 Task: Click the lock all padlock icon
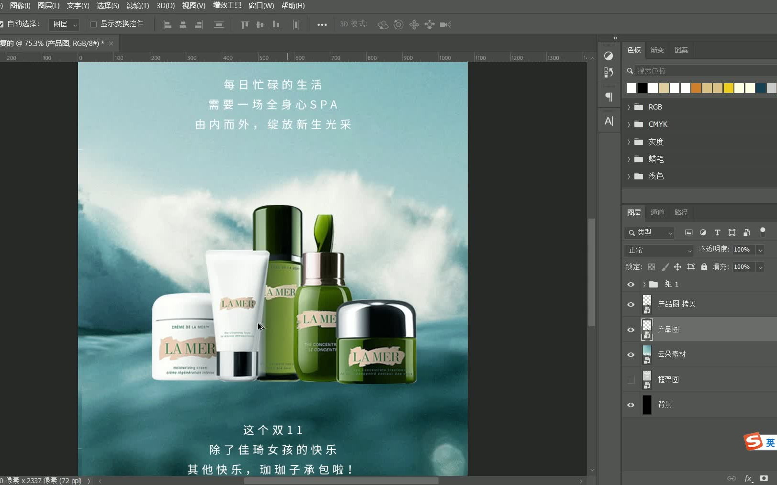tap(704, 267)
